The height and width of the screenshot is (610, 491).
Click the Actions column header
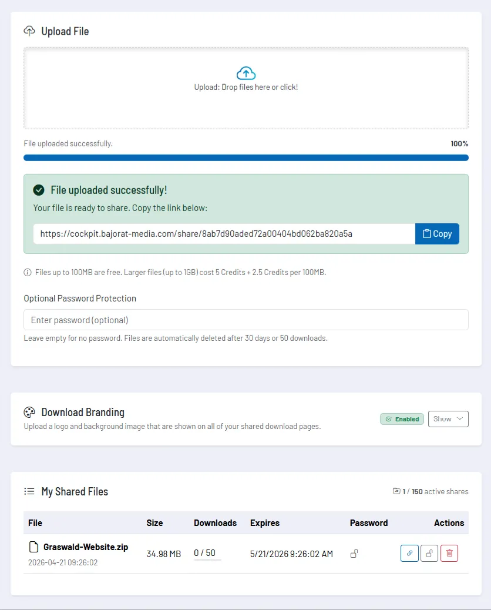click(449, 523)
